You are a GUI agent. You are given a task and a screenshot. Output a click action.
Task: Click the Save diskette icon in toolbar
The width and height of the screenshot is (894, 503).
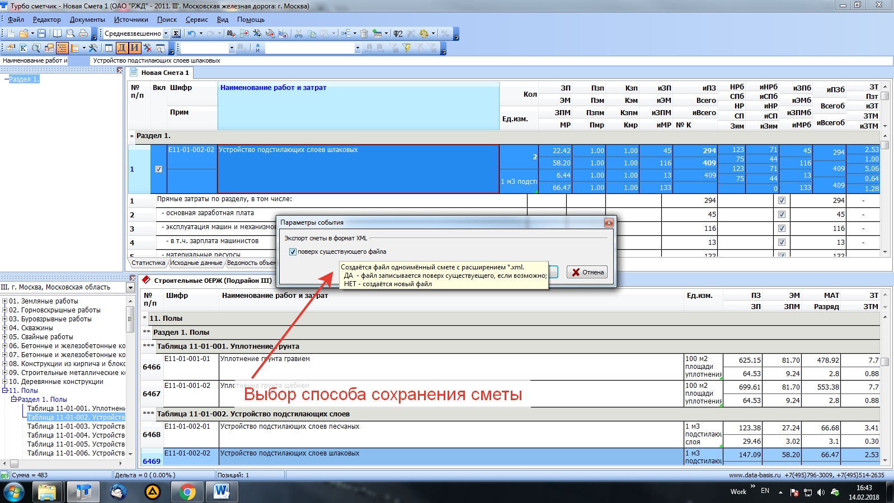pos(41,34)
